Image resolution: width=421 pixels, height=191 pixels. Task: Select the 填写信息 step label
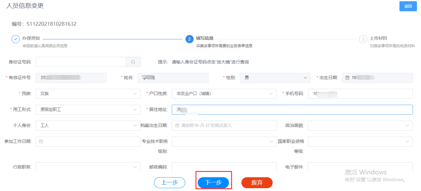[205, 38]
